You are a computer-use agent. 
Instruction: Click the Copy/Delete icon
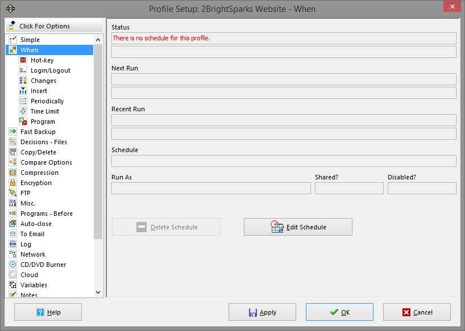(x=13, y=152)
